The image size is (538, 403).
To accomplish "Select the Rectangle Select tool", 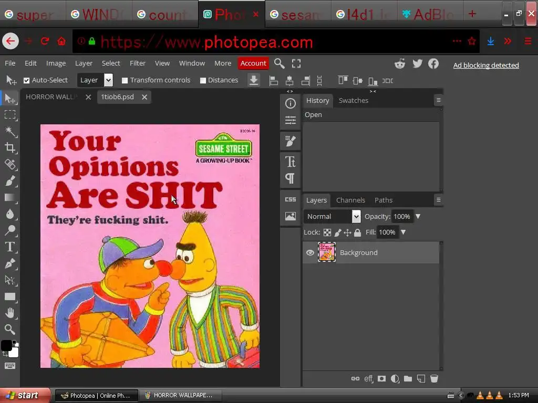I will tap(11, 115).
